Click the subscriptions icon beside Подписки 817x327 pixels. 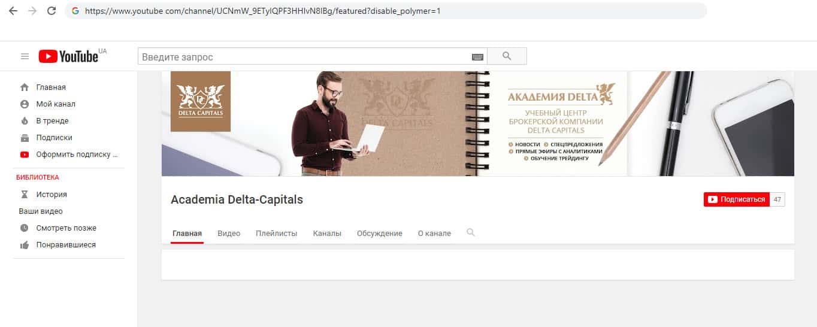click(x=25, y=137)
